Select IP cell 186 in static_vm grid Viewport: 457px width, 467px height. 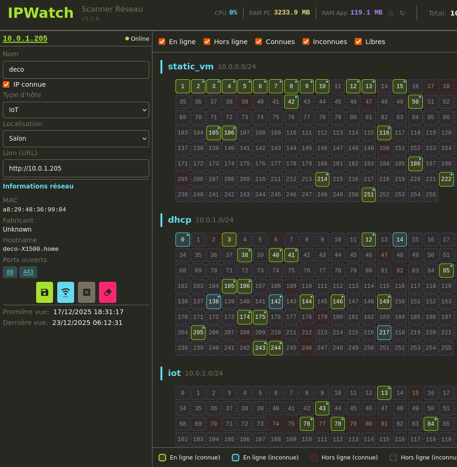pyautogui.click(x=415, y=164)
